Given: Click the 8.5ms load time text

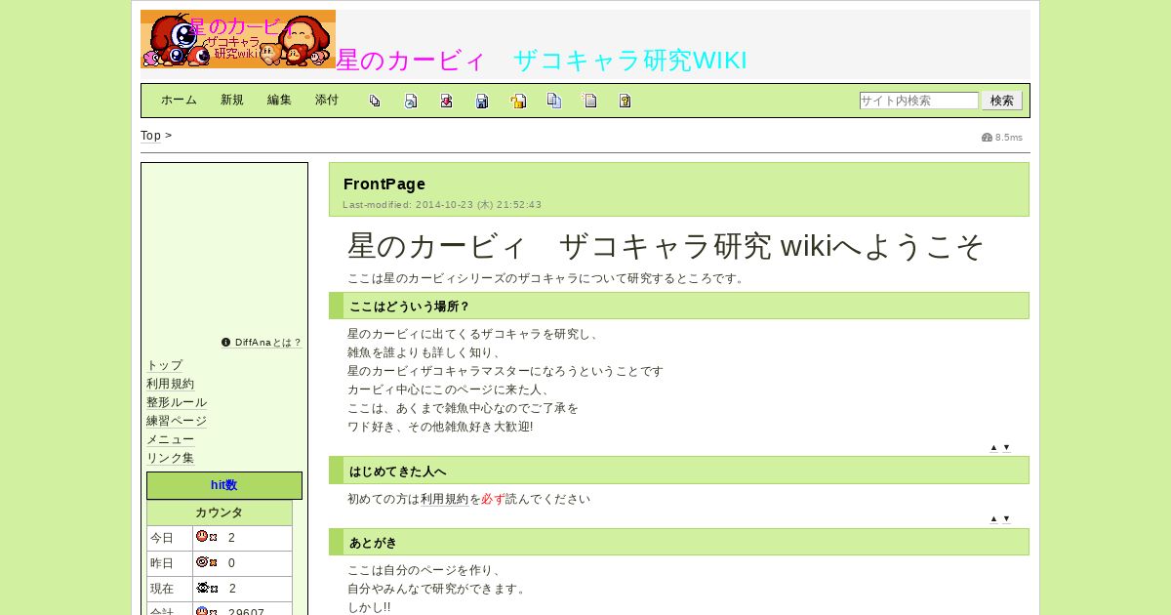Looking at the screenshot, I should tap(1009, 138).
